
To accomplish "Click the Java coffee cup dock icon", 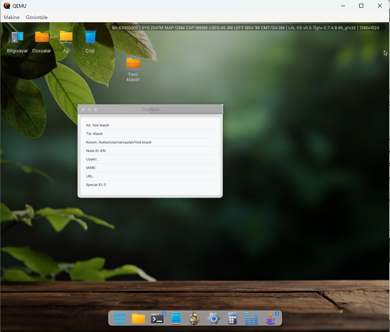I will tap(271, 319).
